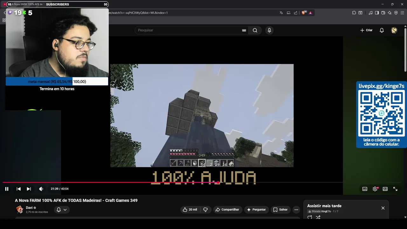Open the Brave Shields lion icon
Screen dimensions: 407x229
[303, 13]
